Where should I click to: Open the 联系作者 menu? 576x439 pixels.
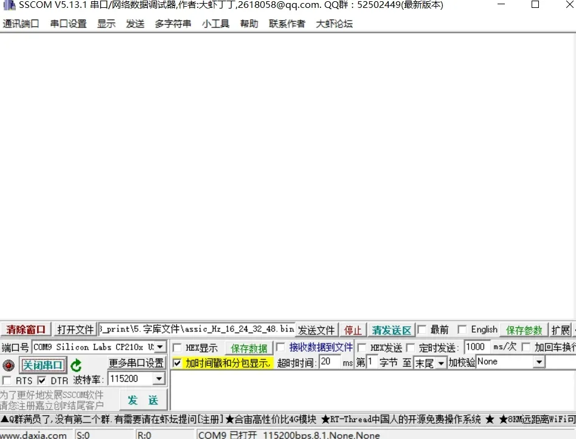(x=287, y=24)
